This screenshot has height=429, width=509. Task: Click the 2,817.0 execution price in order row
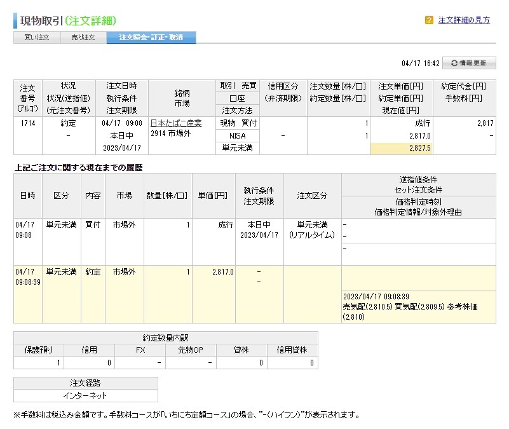coord(420,136)
